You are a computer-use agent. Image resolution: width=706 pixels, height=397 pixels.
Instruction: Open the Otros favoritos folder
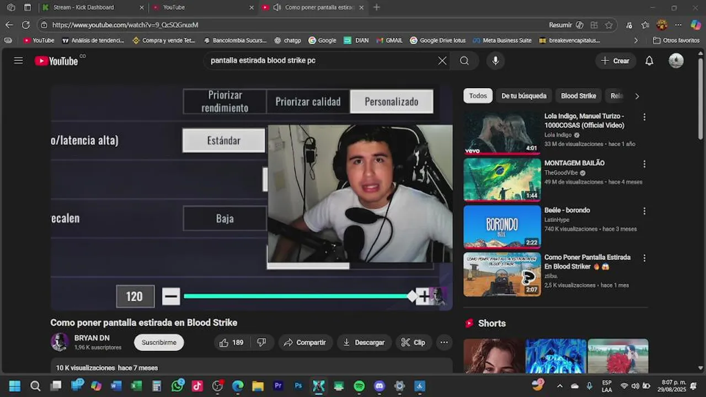tap(676, 40)
